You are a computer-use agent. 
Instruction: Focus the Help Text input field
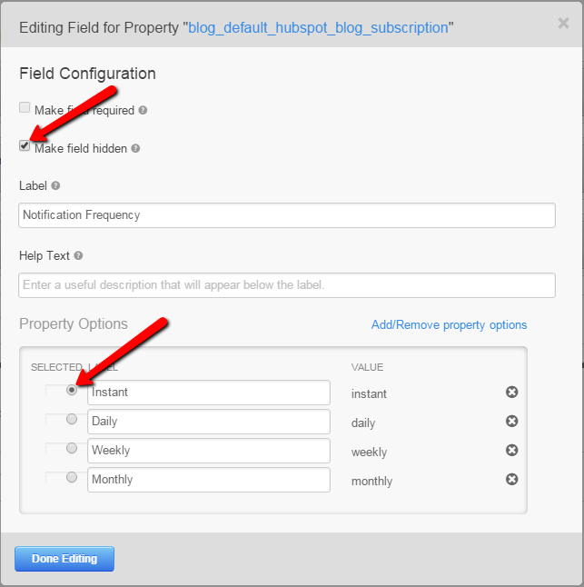coord(287,285)
